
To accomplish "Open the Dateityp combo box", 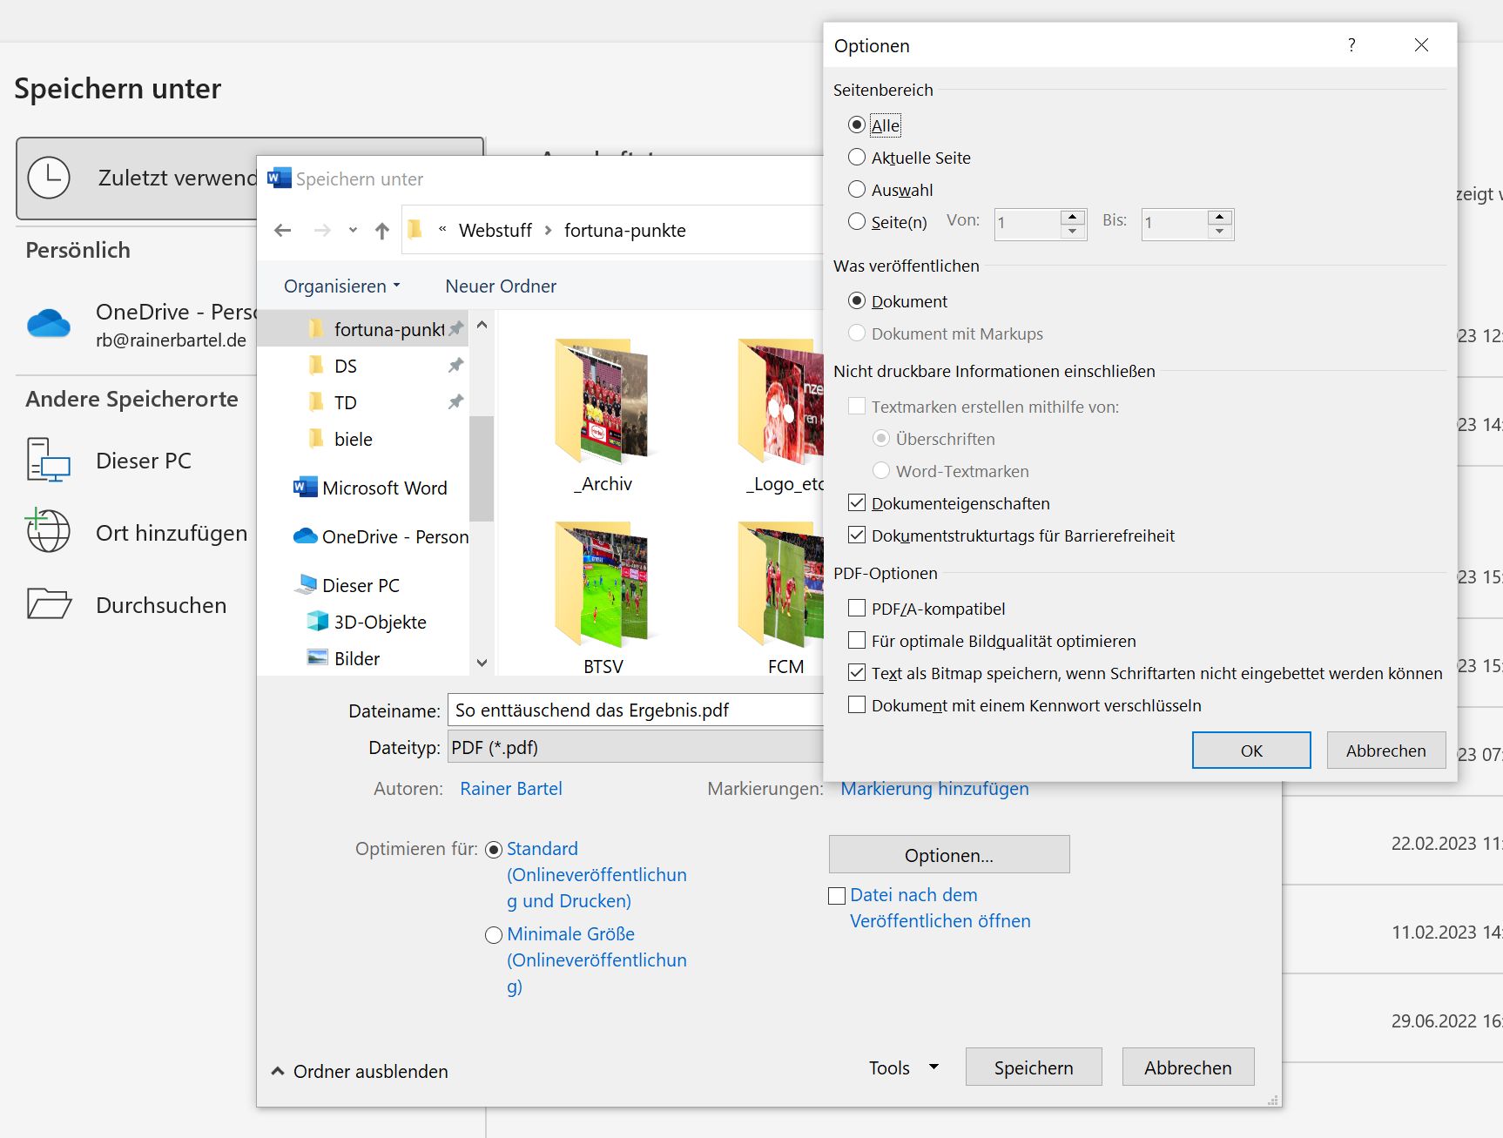I will click(x=636, y=747).
